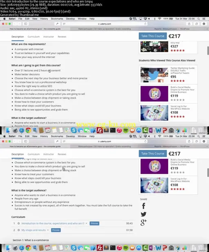Click udemy.com address field in lower window
The height and width of the screenshot is (252, 209).
point(104,141)
